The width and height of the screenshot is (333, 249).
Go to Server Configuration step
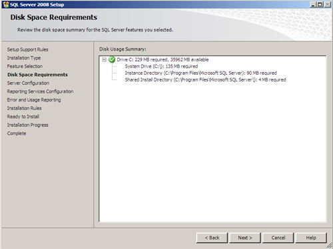pyautogui.click(x=28, y=83)
